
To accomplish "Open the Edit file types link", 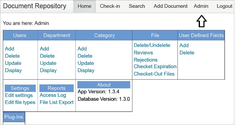I will point(20,102).
